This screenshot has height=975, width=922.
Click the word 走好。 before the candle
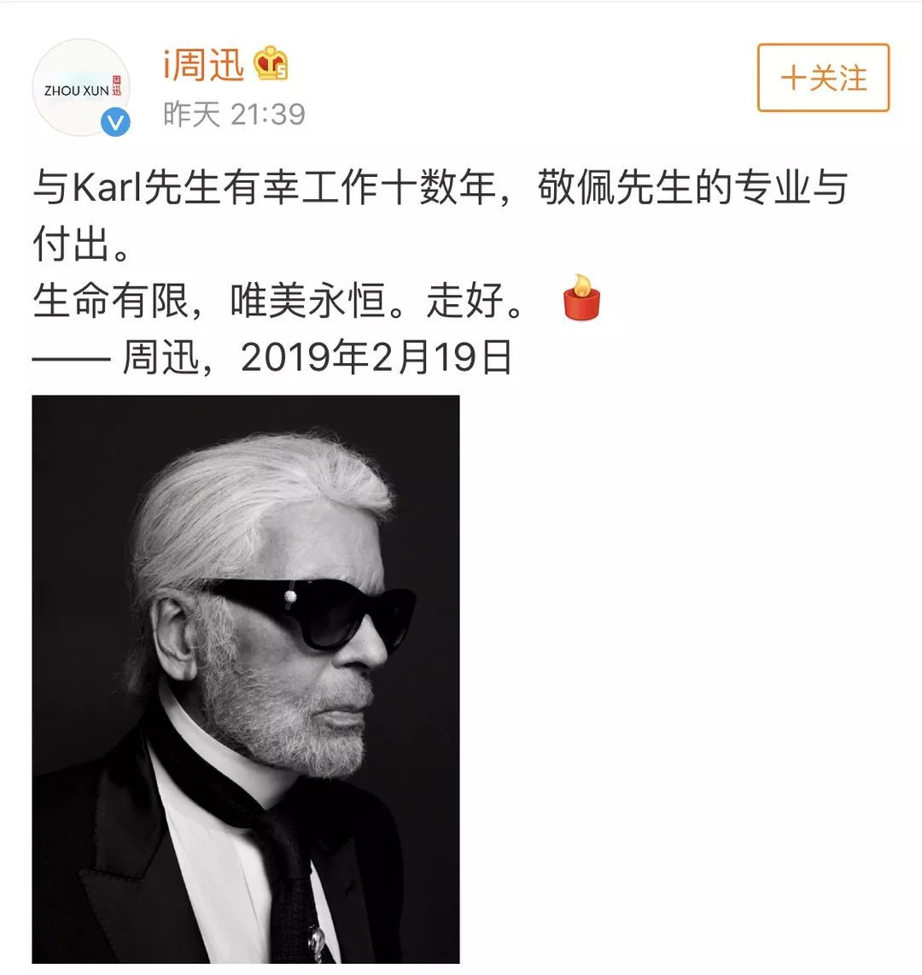[x=476, y=300]
